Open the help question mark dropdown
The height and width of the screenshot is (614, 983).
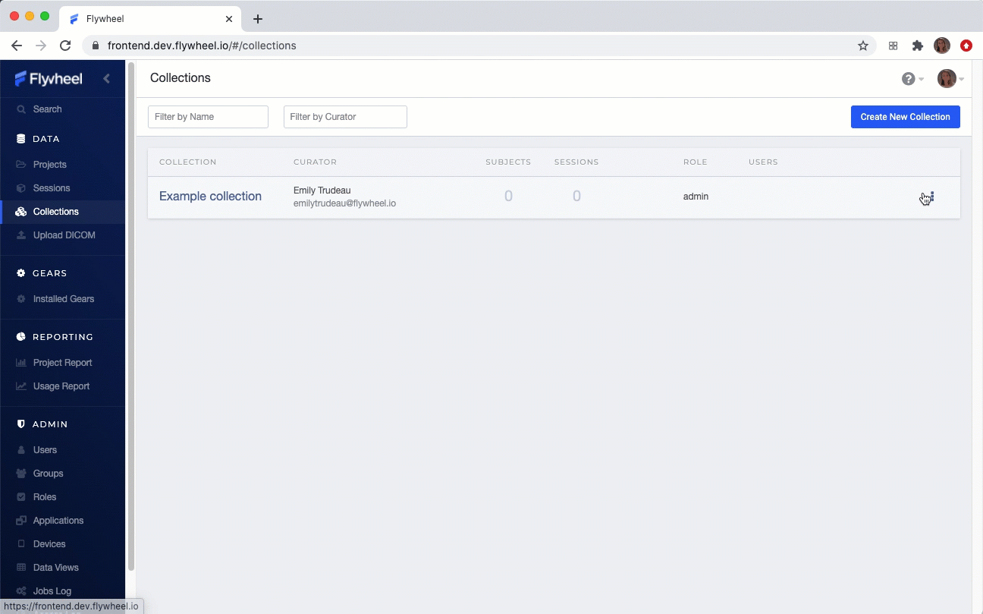912,79
